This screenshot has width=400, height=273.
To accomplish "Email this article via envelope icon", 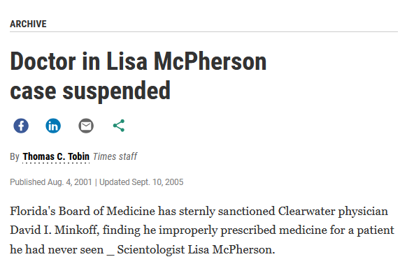I will (x=86, y=126).
